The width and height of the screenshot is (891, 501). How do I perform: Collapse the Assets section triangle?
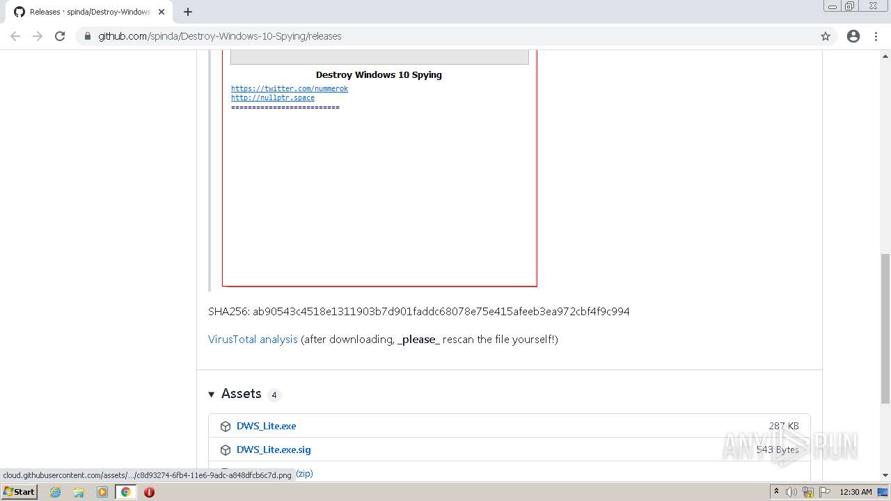click(212, 395)
